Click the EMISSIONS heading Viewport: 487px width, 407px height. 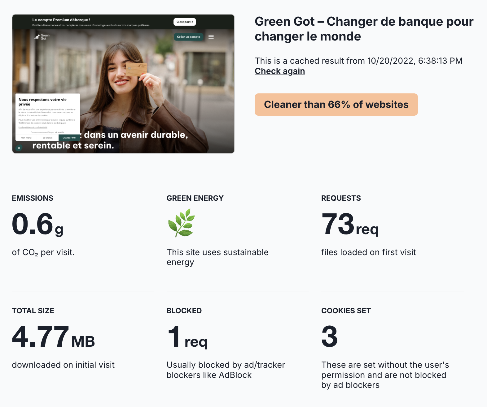click(x=33, y=198)
